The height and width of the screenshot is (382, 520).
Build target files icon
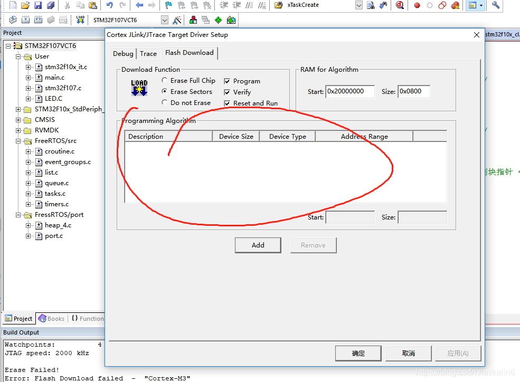tap(25, 20)
